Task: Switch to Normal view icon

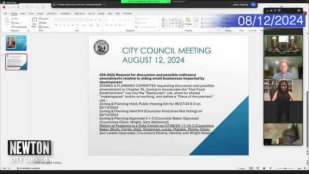Action: click(x=251, y=168)
